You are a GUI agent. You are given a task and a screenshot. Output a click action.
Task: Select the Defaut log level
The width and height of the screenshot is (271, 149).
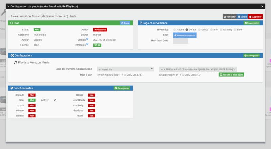187,30
